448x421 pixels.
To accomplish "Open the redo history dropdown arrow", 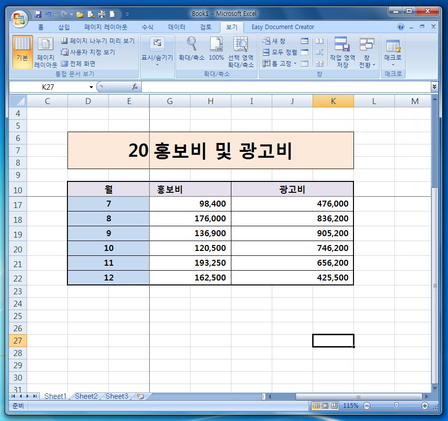I will (71, 14).
